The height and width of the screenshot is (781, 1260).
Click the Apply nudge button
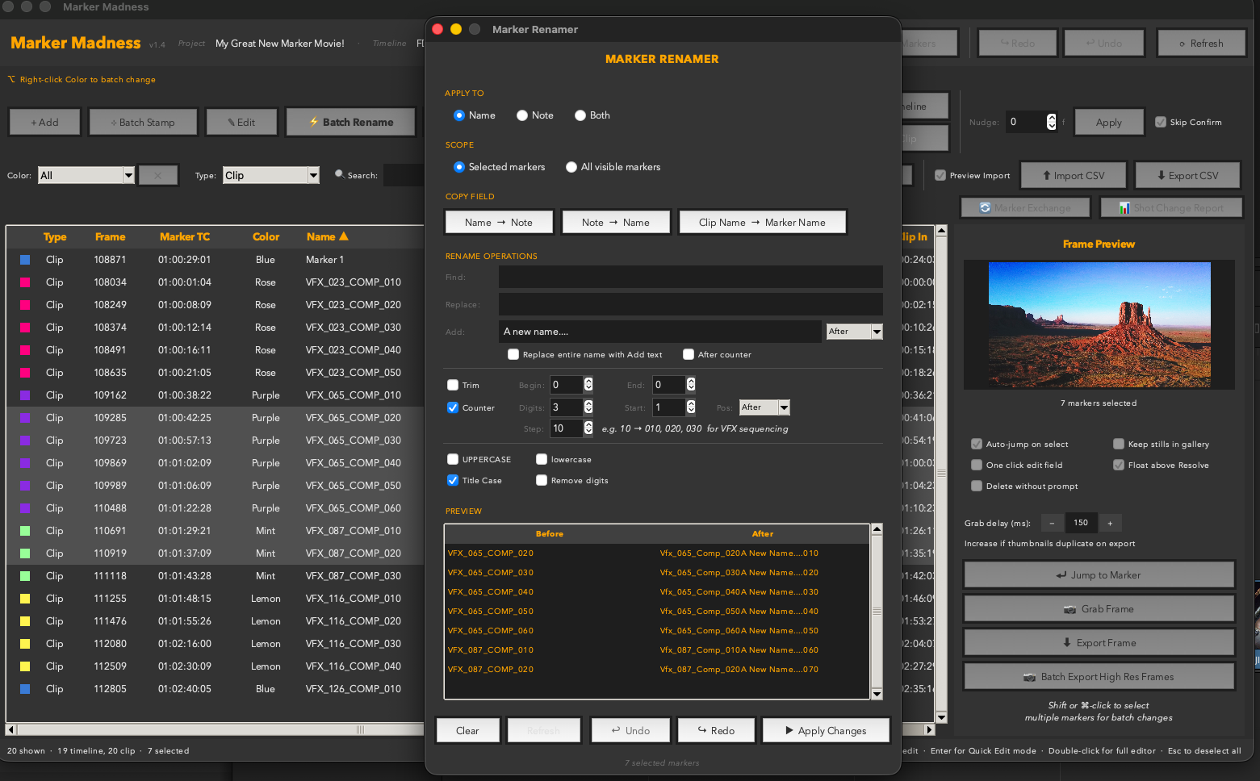[x=1109, y=122]
